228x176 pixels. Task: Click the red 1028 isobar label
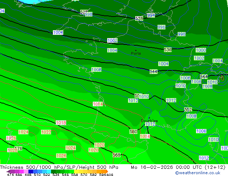pos(12,150)
